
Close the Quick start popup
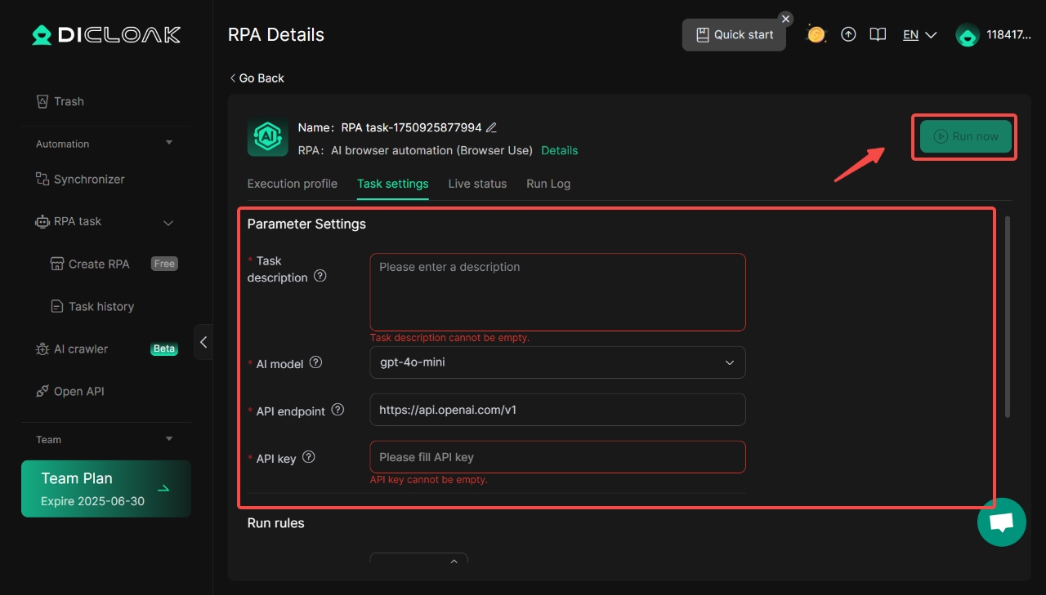pyautogui.click(x=785, y=19)
